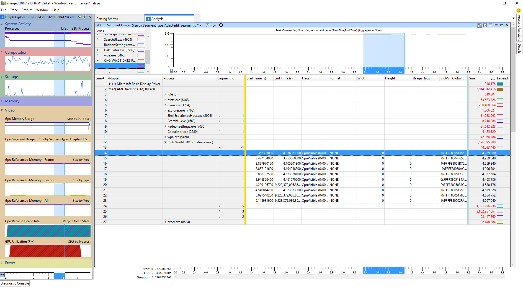Toggle the Calculator.exe series color box
Screen dimensions: 523x287
point(141,50)
